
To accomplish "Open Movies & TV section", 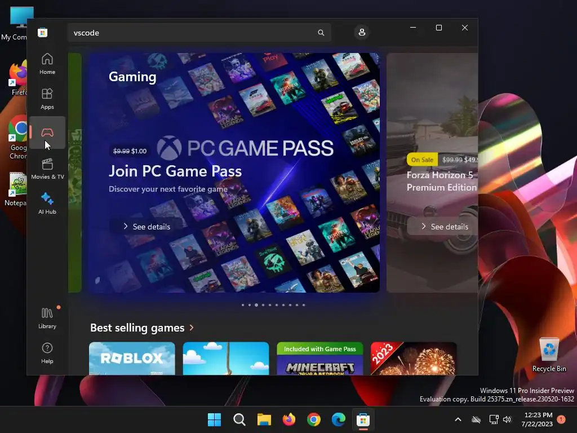I will [47, 169].
